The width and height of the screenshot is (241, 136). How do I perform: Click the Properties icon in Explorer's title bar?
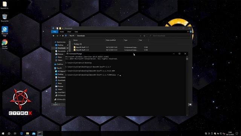(57, 28)
